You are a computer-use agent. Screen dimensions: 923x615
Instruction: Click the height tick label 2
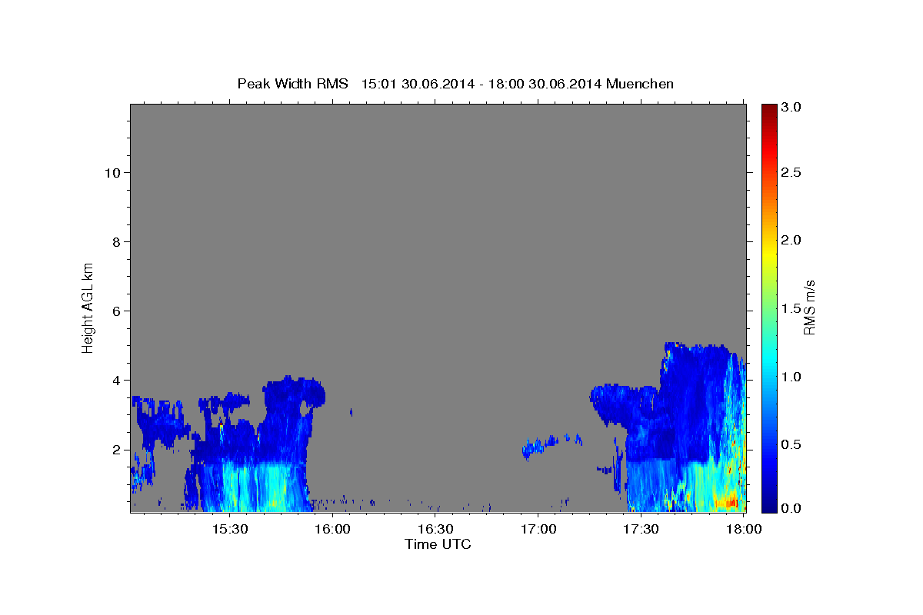116,450
